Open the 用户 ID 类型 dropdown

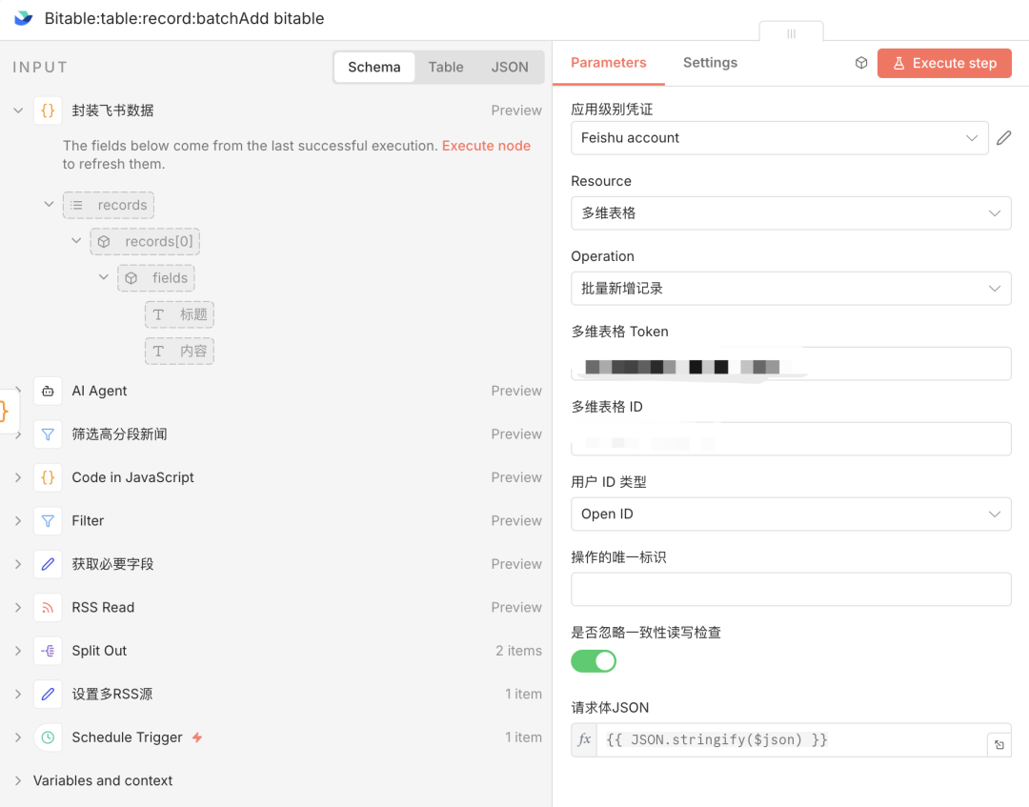click(790, 514)
